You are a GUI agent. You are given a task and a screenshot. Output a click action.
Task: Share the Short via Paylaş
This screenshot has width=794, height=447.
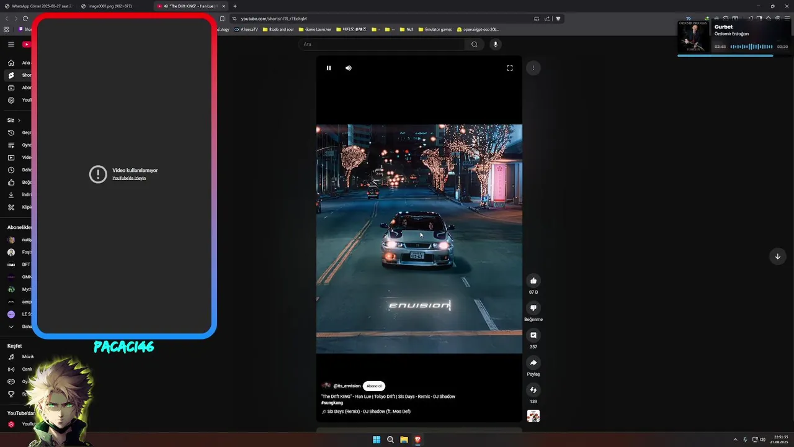(533, 363)
